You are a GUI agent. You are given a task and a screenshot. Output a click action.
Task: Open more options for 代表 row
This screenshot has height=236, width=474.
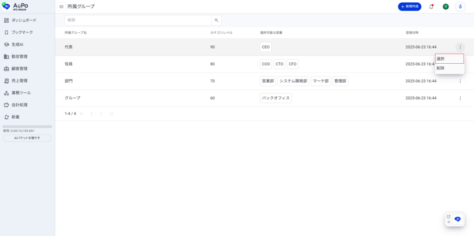(460, 47)
